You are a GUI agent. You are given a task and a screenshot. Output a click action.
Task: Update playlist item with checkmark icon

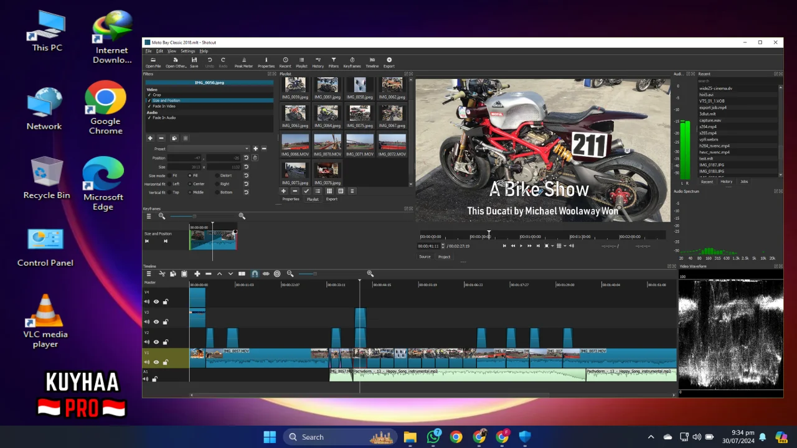point(306,191)
